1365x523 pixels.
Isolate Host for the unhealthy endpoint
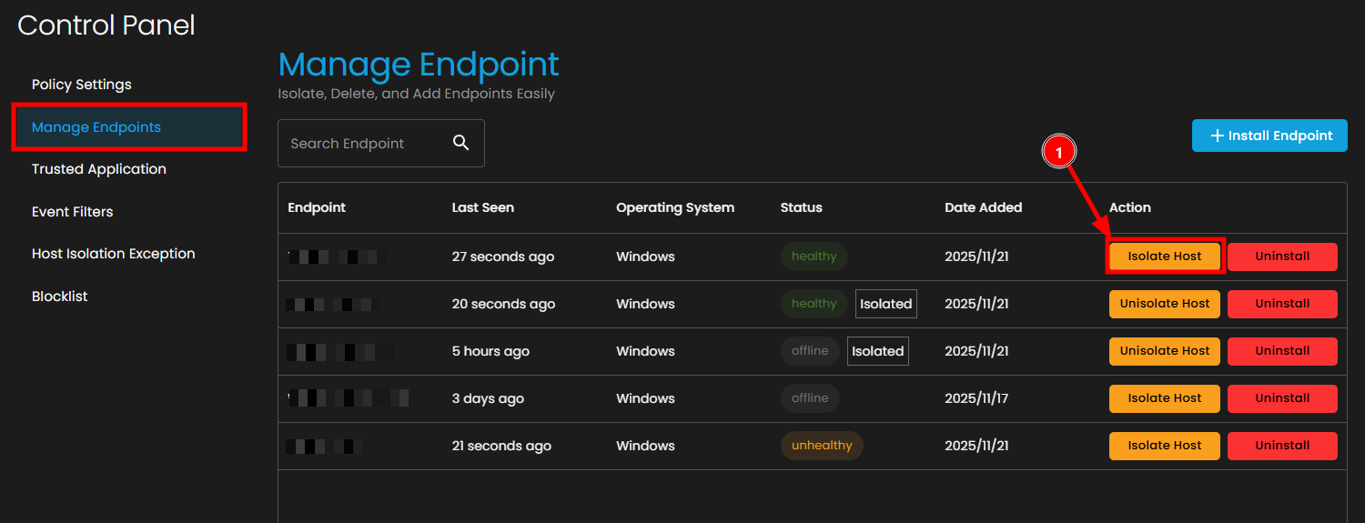(x=1165, y=446)
